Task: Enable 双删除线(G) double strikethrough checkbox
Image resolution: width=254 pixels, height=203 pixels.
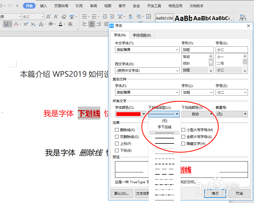Action: coord(117,137)
